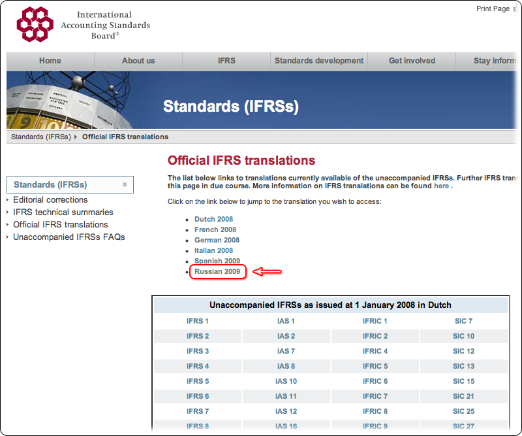
Task: Open SIC 21 link
Action: (463, 396)
